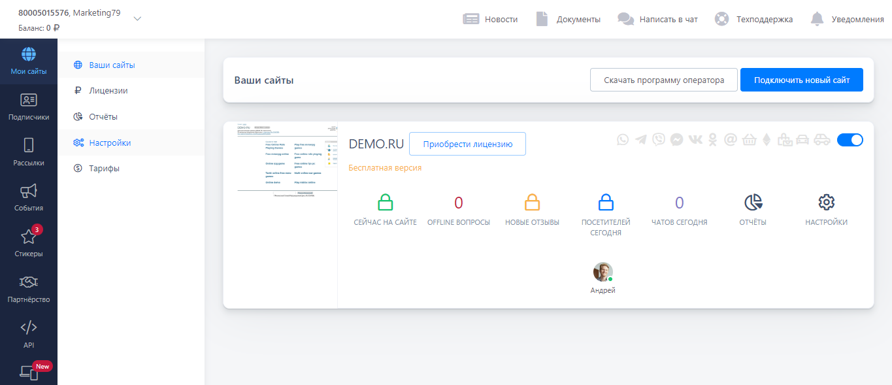Open DEMO.RU settings gear icon

point(826,203)
